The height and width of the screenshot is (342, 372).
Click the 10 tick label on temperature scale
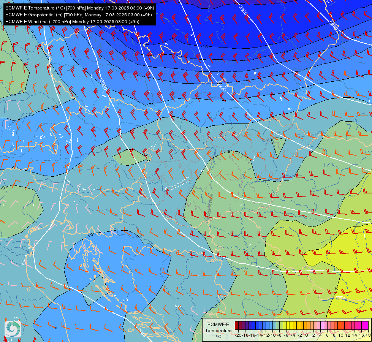pos(341,335)
